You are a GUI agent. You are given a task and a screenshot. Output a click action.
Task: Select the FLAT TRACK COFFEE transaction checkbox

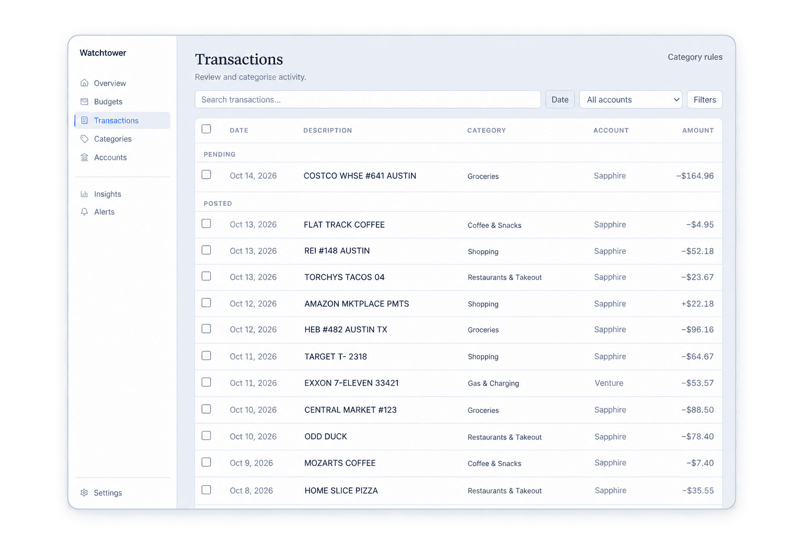click(207, 224)
